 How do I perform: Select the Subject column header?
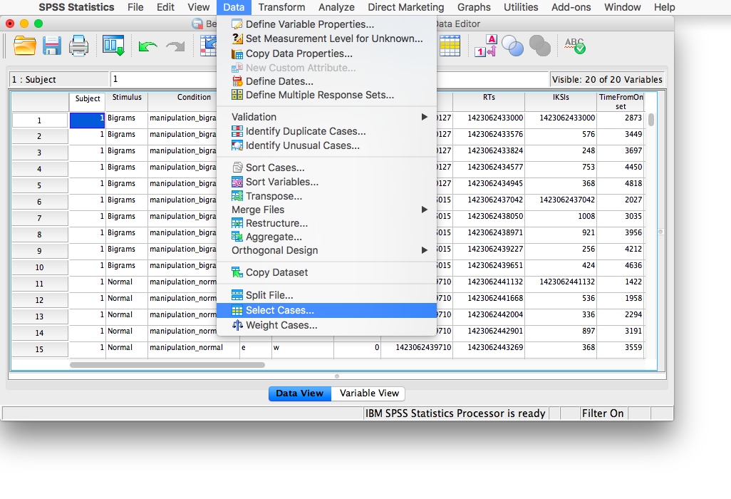87,102
